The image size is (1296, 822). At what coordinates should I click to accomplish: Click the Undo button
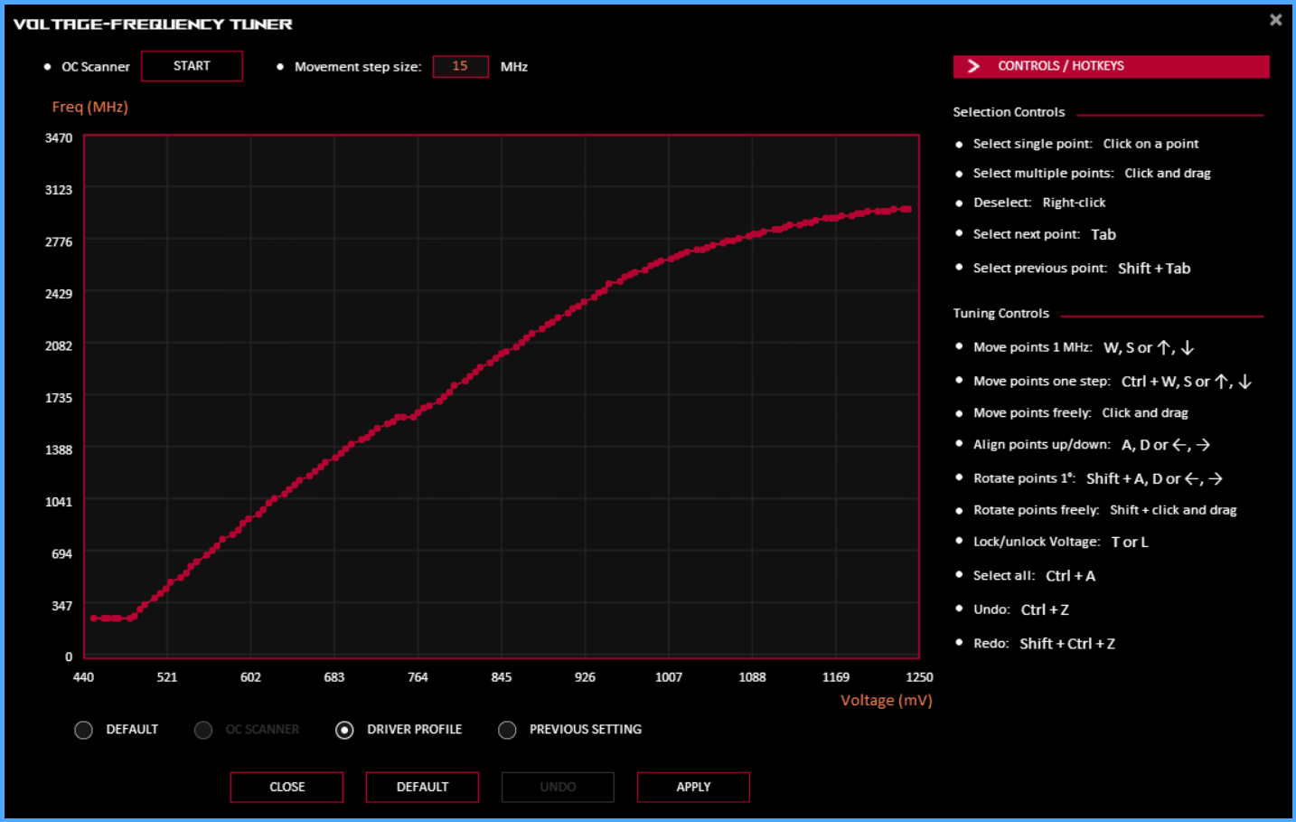point(558,787)
